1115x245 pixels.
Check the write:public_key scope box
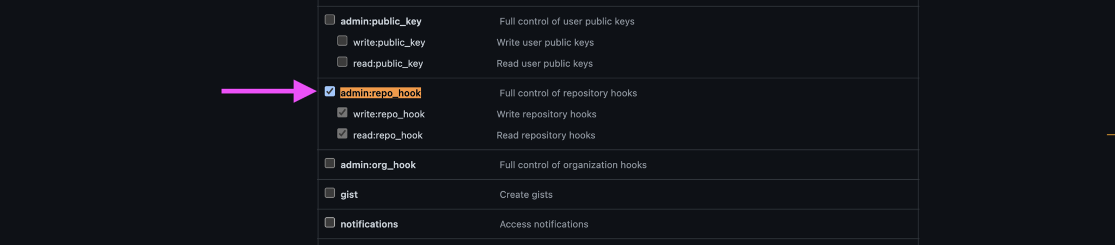pos(342,41)
